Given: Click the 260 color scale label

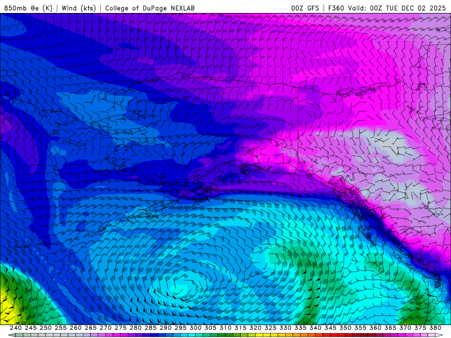Looking at the screenshot, I should click(76, 328).
